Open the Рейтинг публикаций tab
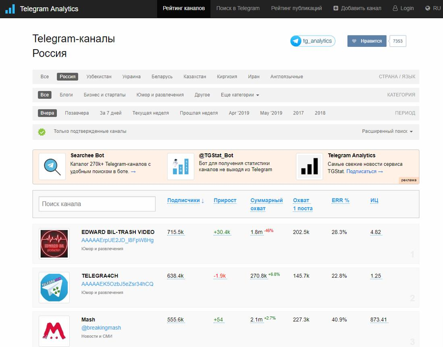 (296, 8)
